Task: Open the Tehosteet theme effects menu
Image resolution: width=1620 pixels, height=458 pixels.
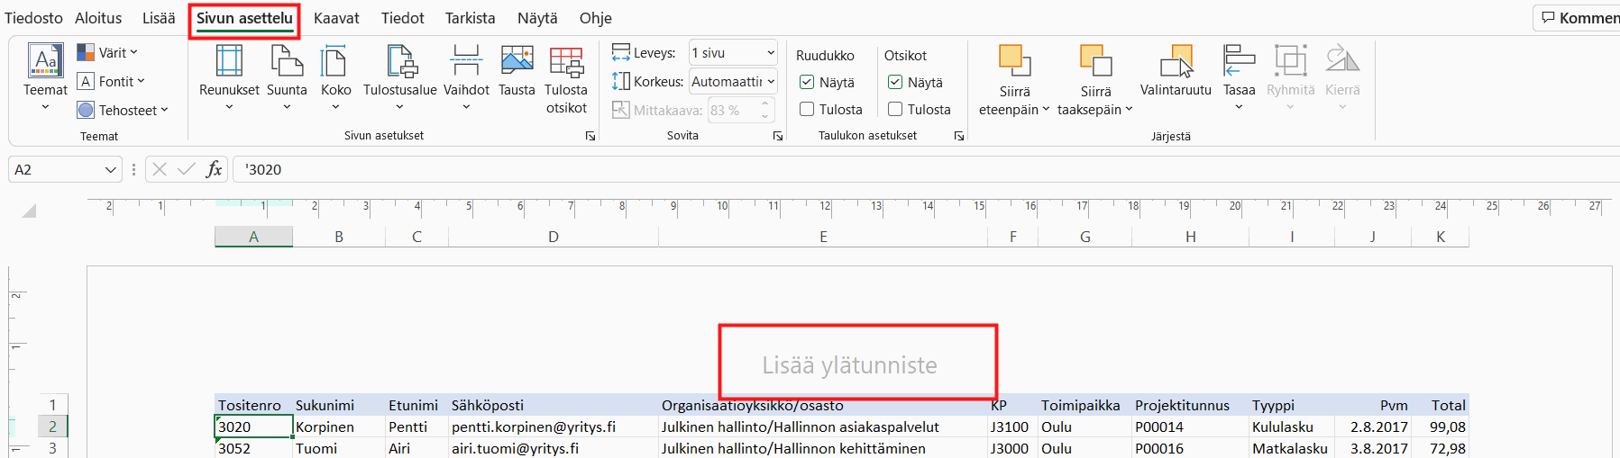Action: click(123, 110)
